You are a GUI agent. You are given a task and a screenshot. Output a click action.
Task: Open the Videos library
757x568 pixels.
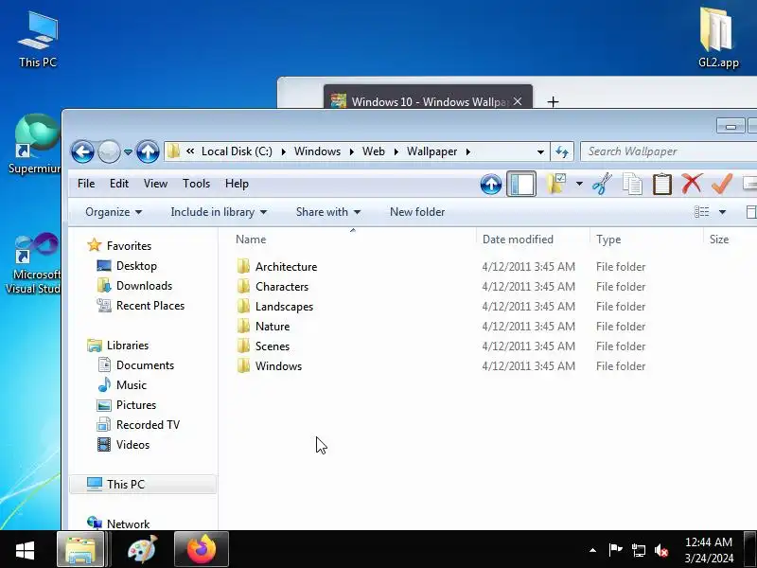[x=132, y=444]
